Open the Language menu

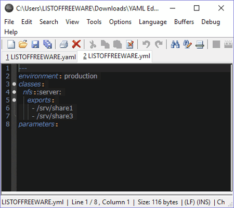click(x=153, y=22)
